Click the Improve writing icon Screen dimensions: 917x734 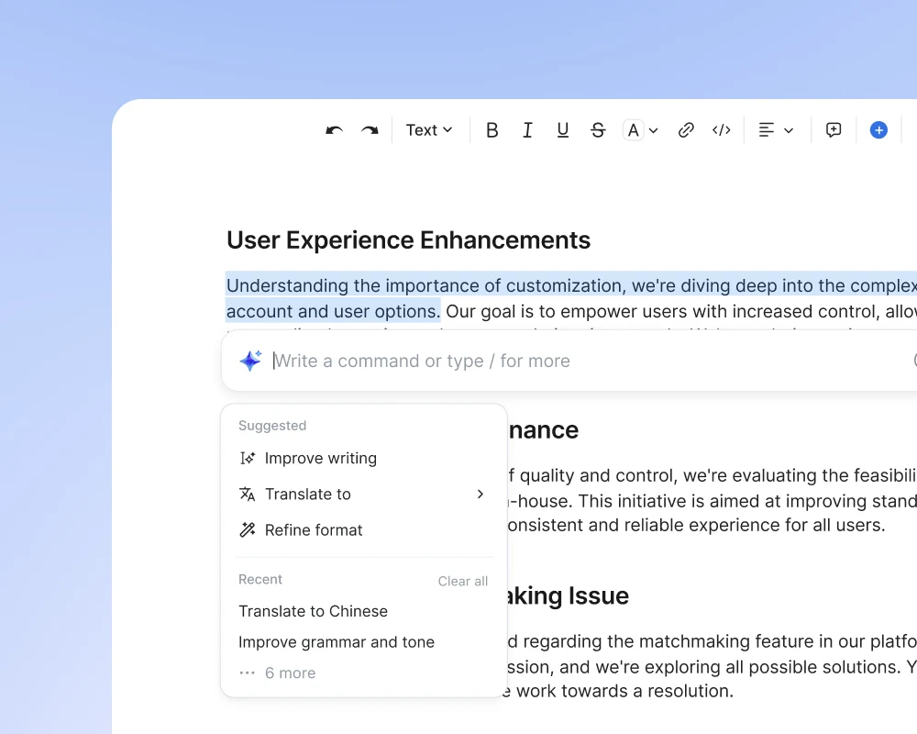coord(248,459)
